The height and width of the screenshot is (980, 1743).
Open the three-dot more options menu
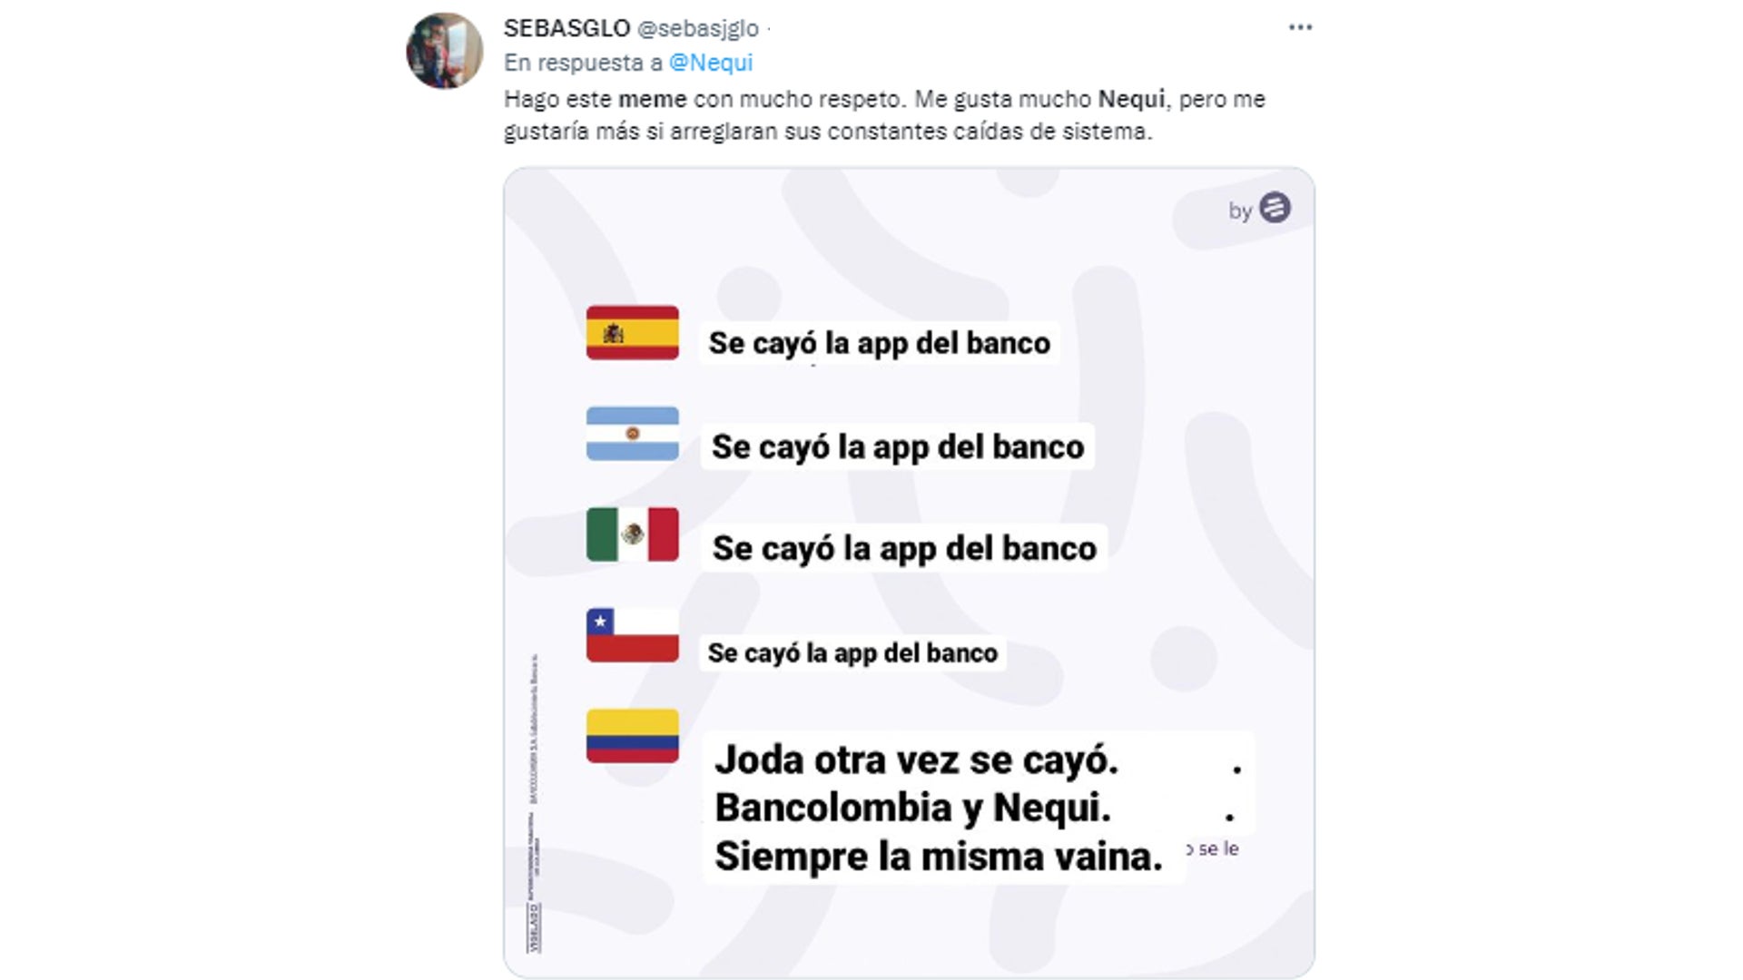1300,28
